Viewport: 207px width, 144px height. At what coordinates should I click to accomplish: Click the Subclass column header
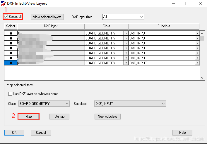pos(164,26)
